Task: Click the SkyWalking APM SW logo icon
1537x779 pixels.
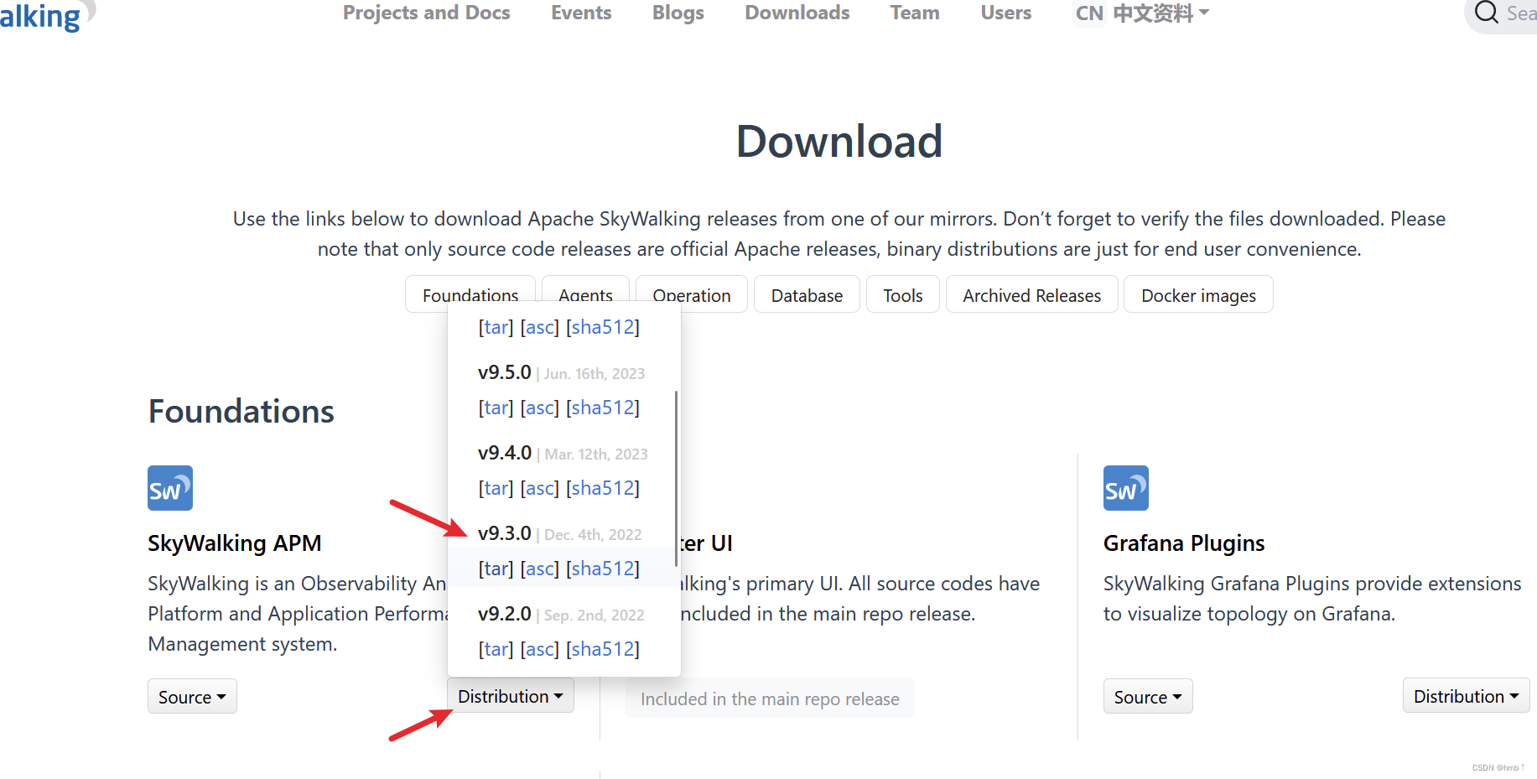Action: coord(170,488)
